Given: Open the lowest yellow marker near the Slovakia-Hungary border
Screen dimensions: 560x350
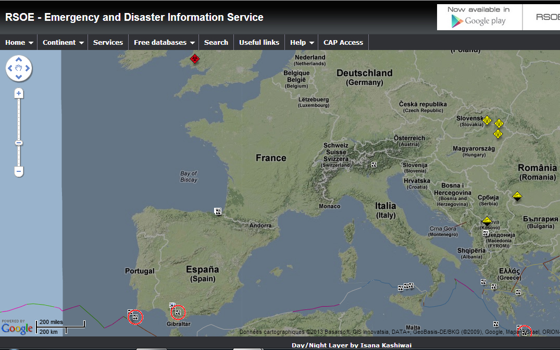Looking at the screenshot, I should (x=498, y=134).
